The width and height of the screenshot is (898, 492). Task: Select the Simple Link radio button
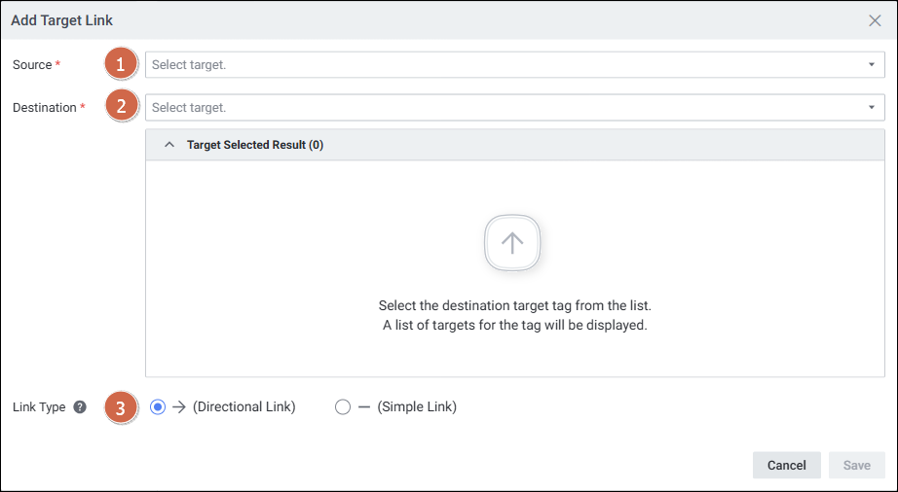tap(343, 407)
